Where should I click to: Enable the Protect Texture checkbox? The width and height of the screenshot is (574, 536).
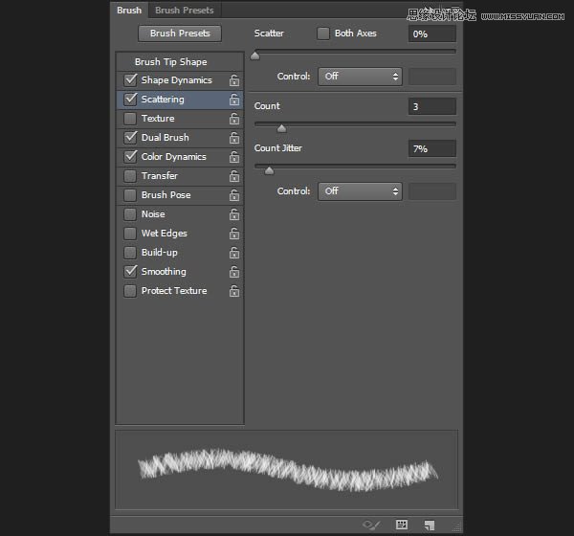pos(130,291)
